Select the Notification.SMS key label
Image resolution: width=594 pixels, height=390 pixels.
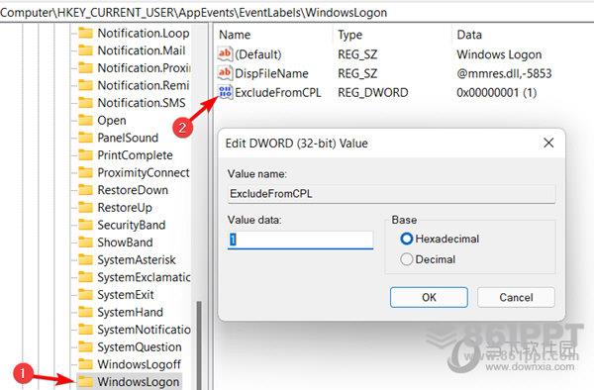click(142, 103)
